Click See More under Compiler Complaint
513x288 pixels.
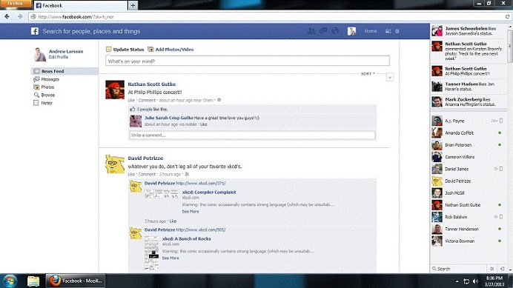point(191,212)
